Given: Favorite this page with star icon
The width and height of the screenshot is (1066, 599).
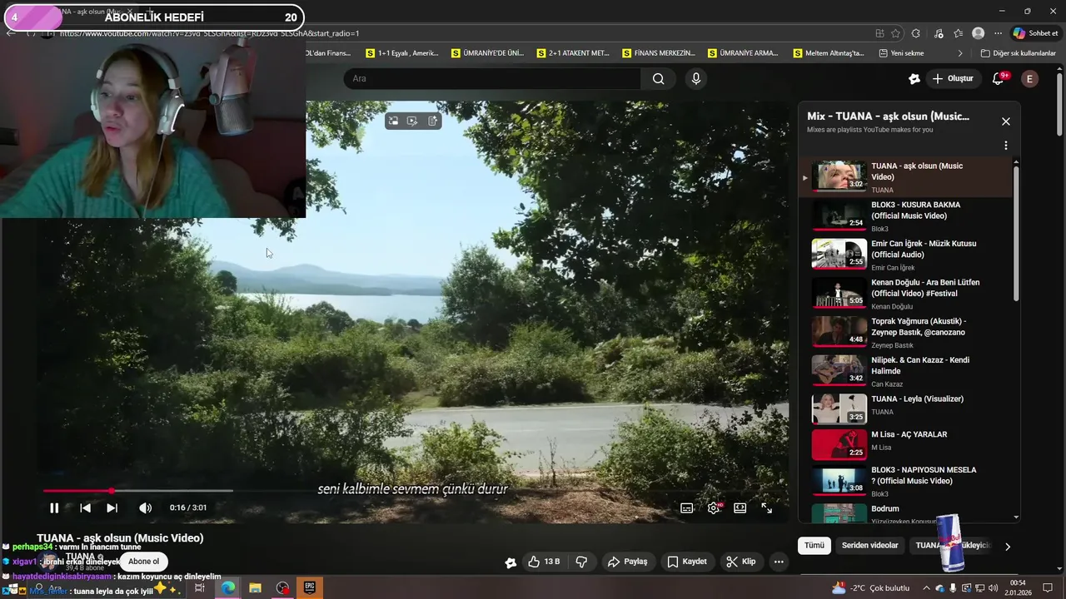Looking at the screenshot, I should 895,33.
